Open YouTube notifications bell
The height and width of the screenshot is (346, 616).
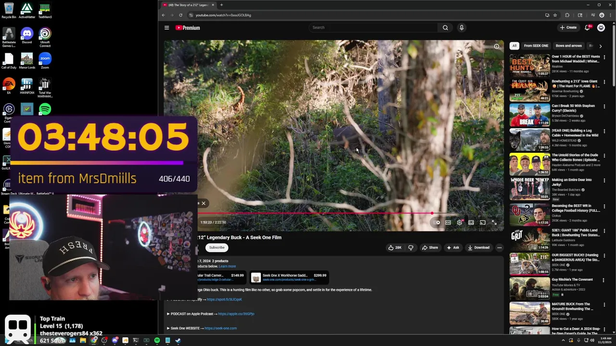pyautogui.click(x=587, y=27)
